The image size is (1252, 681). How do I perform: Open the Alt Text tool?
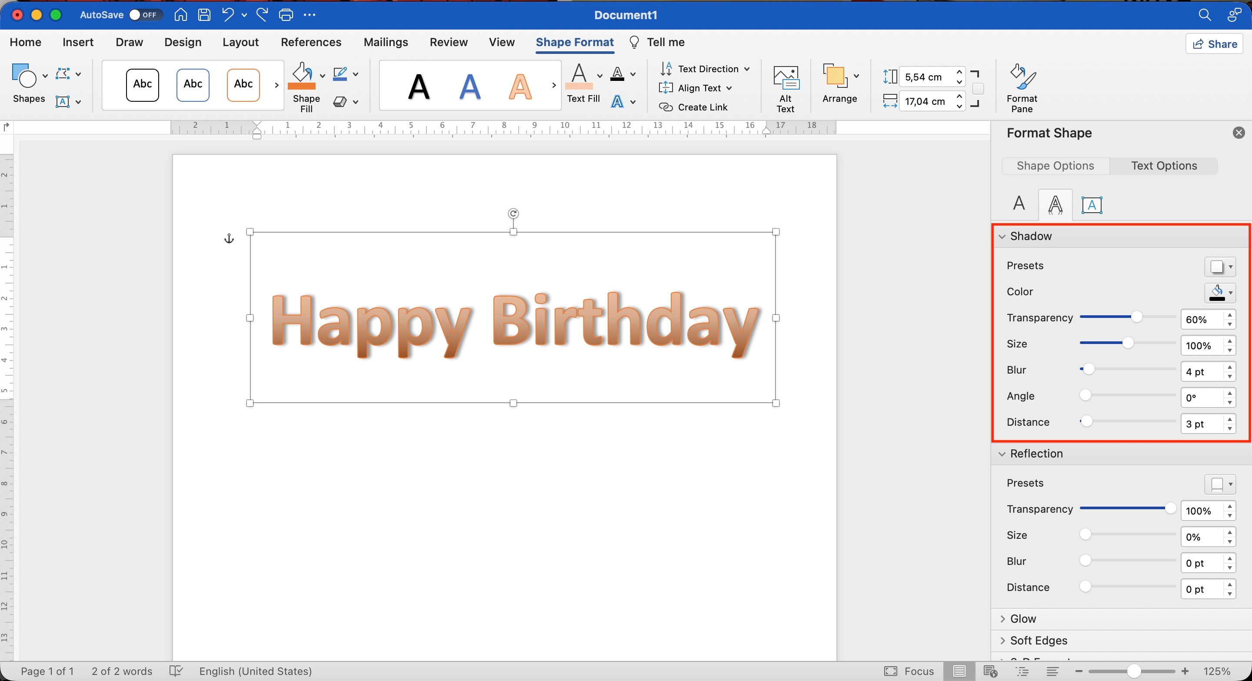tap(786, 78)
